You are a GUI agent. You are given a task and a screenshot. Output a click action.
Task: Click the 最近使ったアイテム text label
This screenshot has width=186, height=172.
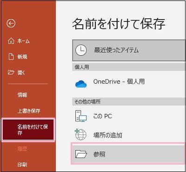(x=116, y=50)
